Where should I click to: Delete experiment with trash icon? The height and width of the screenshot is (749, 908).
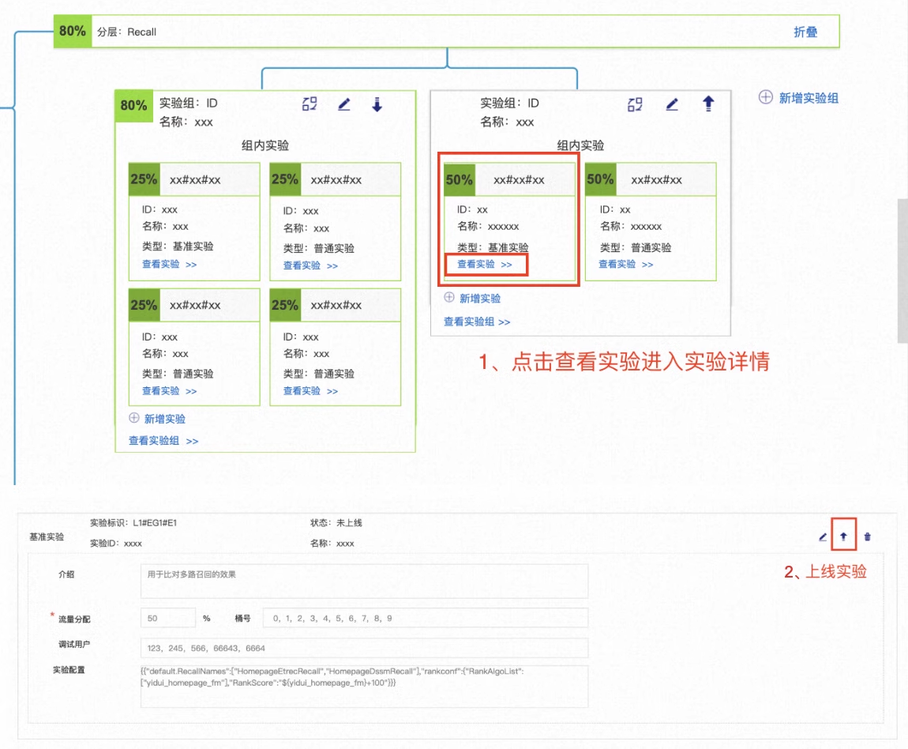[868, 536]
